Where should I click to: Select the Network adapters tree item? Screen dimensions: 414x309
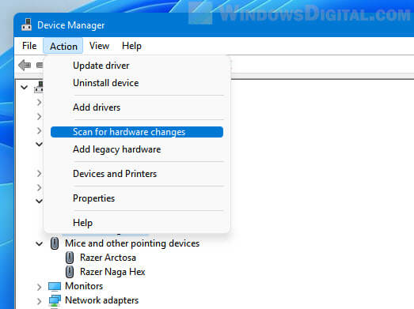pos(101,300)
